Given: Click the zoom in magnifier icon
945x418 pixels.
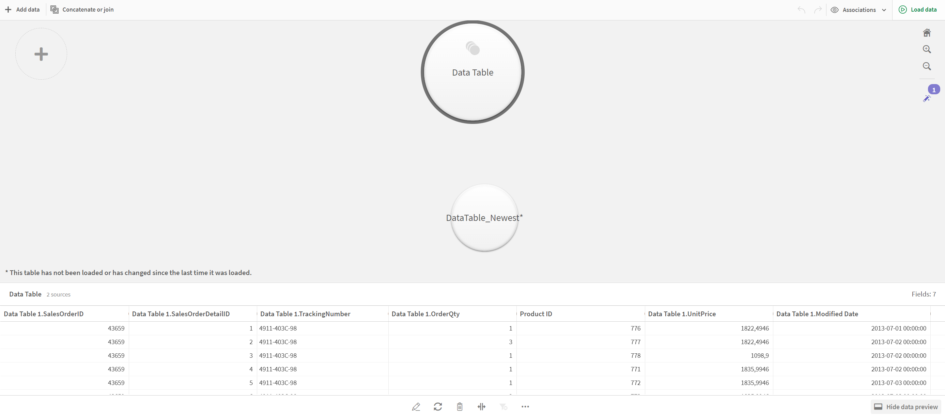Looking at the screenshot, I should (928, 49).
